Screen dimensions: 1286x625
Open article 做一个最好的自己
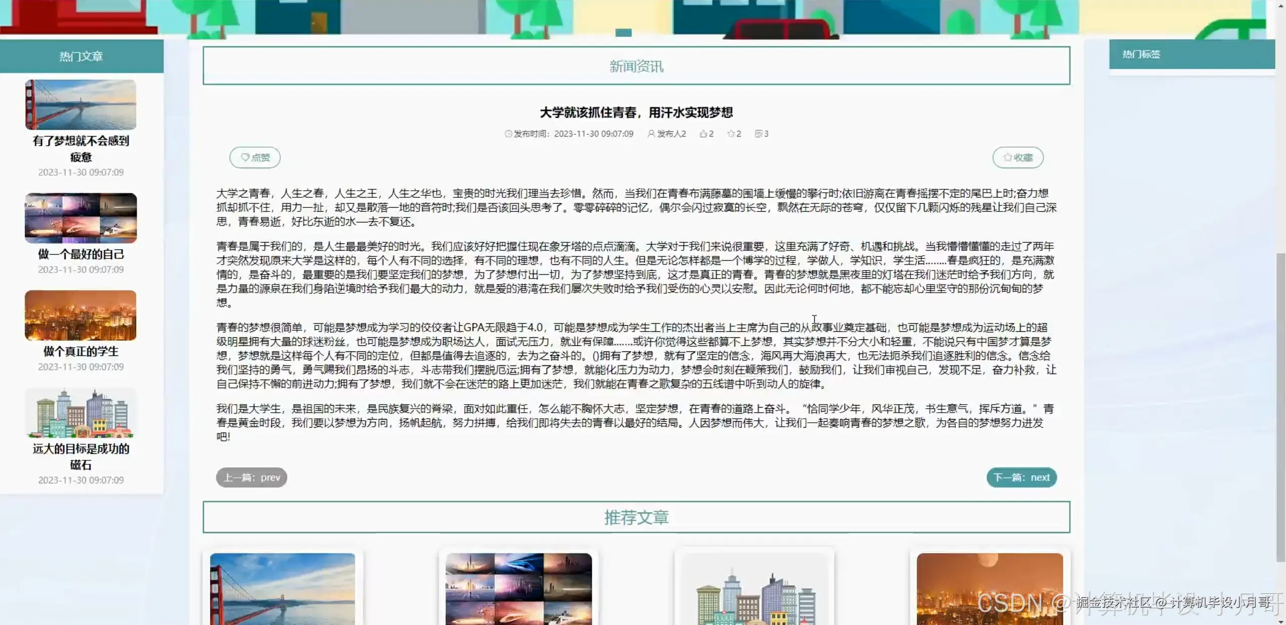pyautogui.click(x=80, y=255)
